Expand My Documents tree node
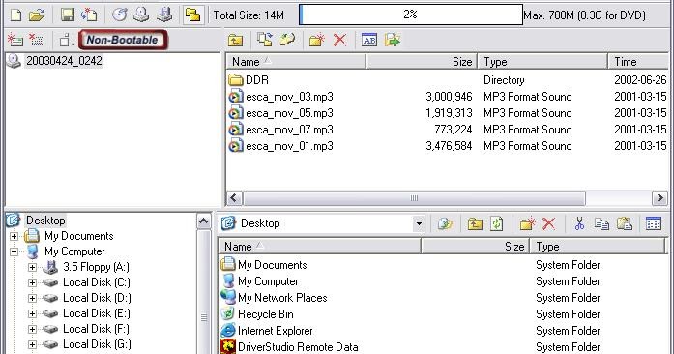Image resolution: width=674 pixels, height=354 pixels. click(14, 236)
